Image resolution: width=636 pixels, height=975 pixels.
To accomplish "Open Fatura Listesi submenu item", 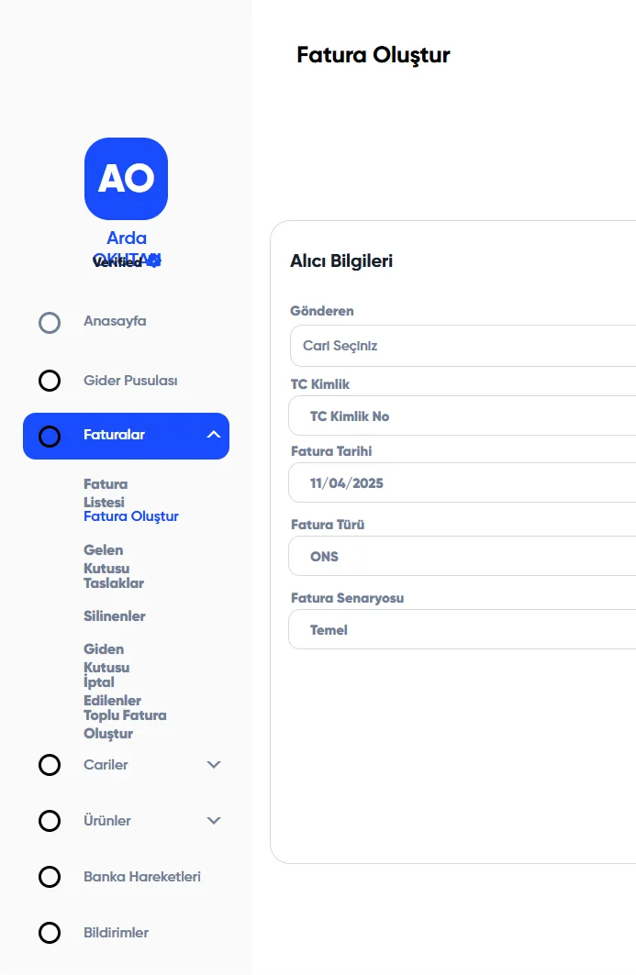I will pyautogui.click(x=105, y=493).
